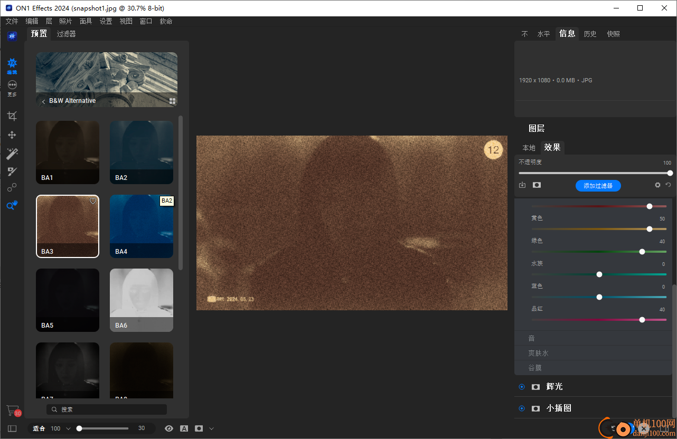
Task: Switch to the 效果 tab
Action: (x=552, y=148)
